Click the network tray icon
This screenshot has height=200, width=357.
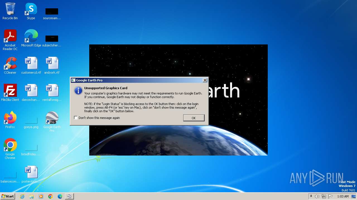coord(324,196)
